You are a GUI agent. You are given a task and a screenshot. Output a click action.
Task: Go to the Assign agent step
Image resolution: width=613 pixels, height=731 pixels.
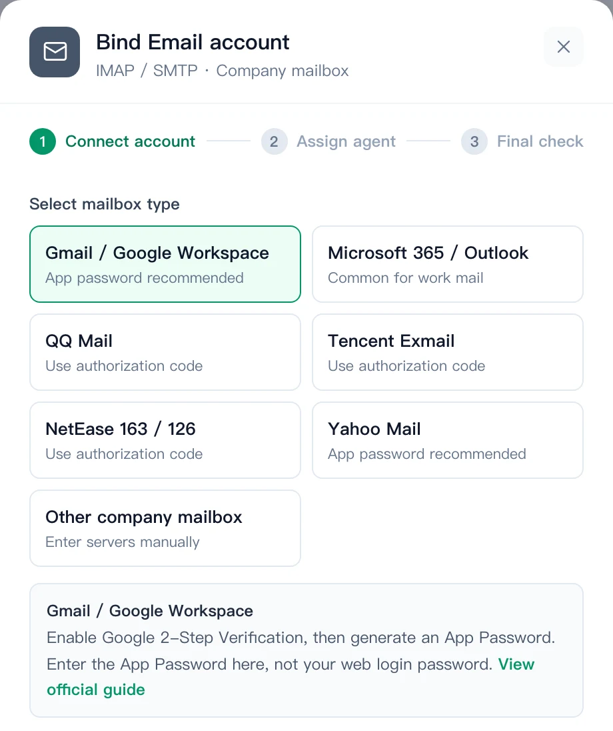346,141
